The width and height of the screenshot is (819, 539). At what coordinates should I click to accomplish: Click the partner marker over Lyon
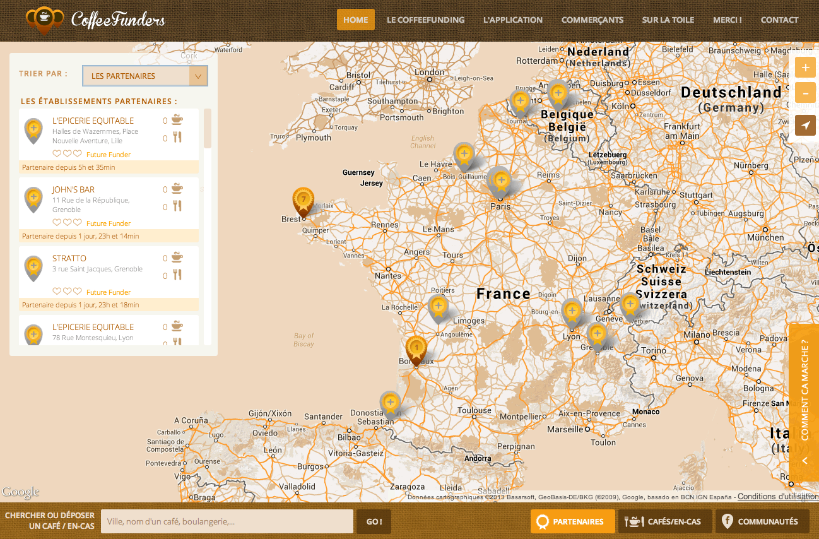572,313
